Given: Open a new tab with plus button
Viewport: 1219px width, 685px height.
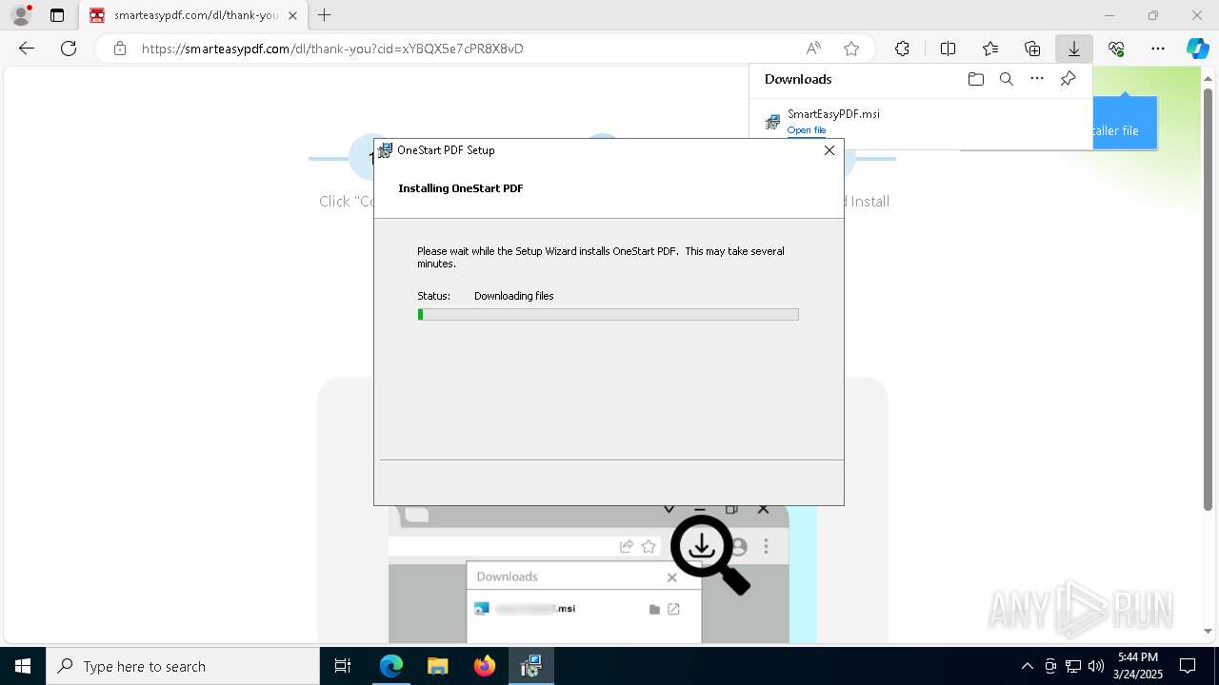Looking at the screenshot, I should 325,15.
